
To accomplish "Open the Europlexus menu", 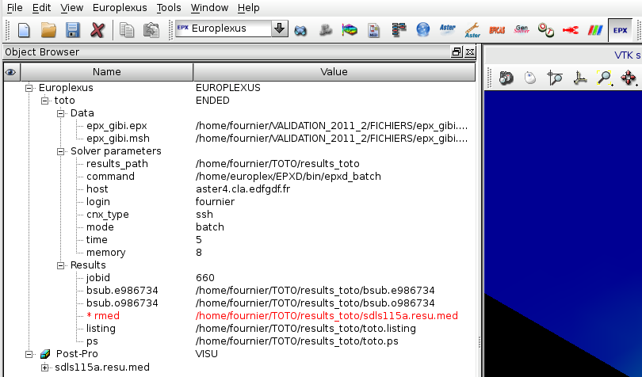I will (x=120, y=8).
